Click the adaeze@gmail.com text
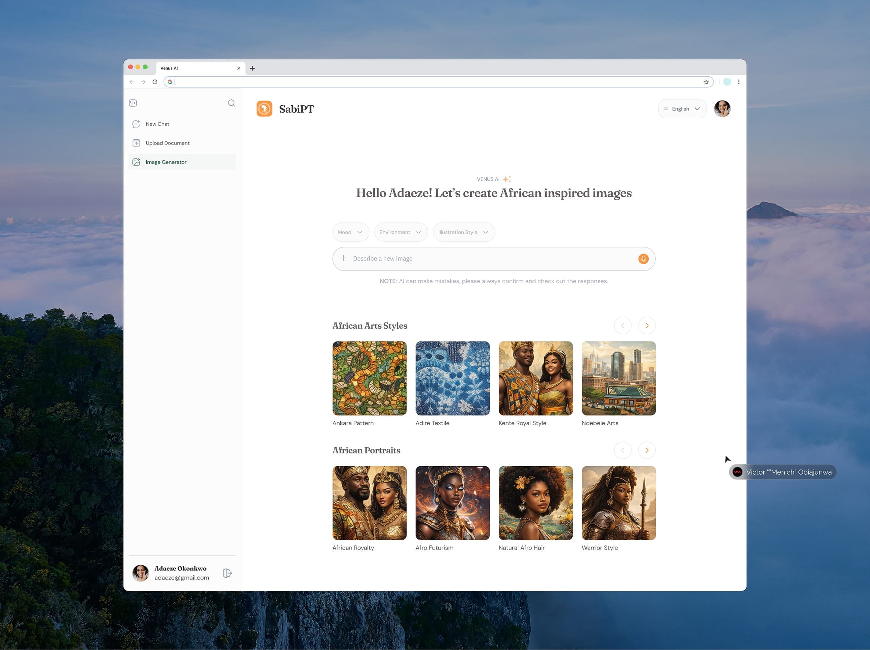This screenshot has height=650, width=870. point(182,578)
